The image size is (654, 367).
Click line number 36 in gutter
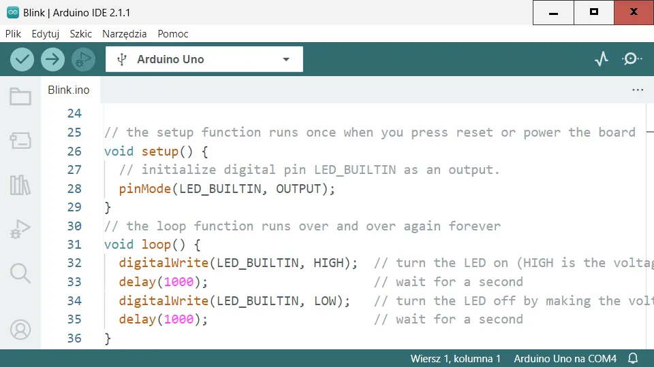click(74, 338)
